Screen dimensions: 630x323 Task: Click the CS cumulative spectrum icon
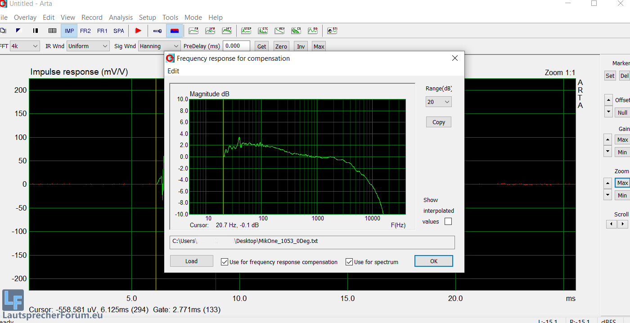pos(296,31)
